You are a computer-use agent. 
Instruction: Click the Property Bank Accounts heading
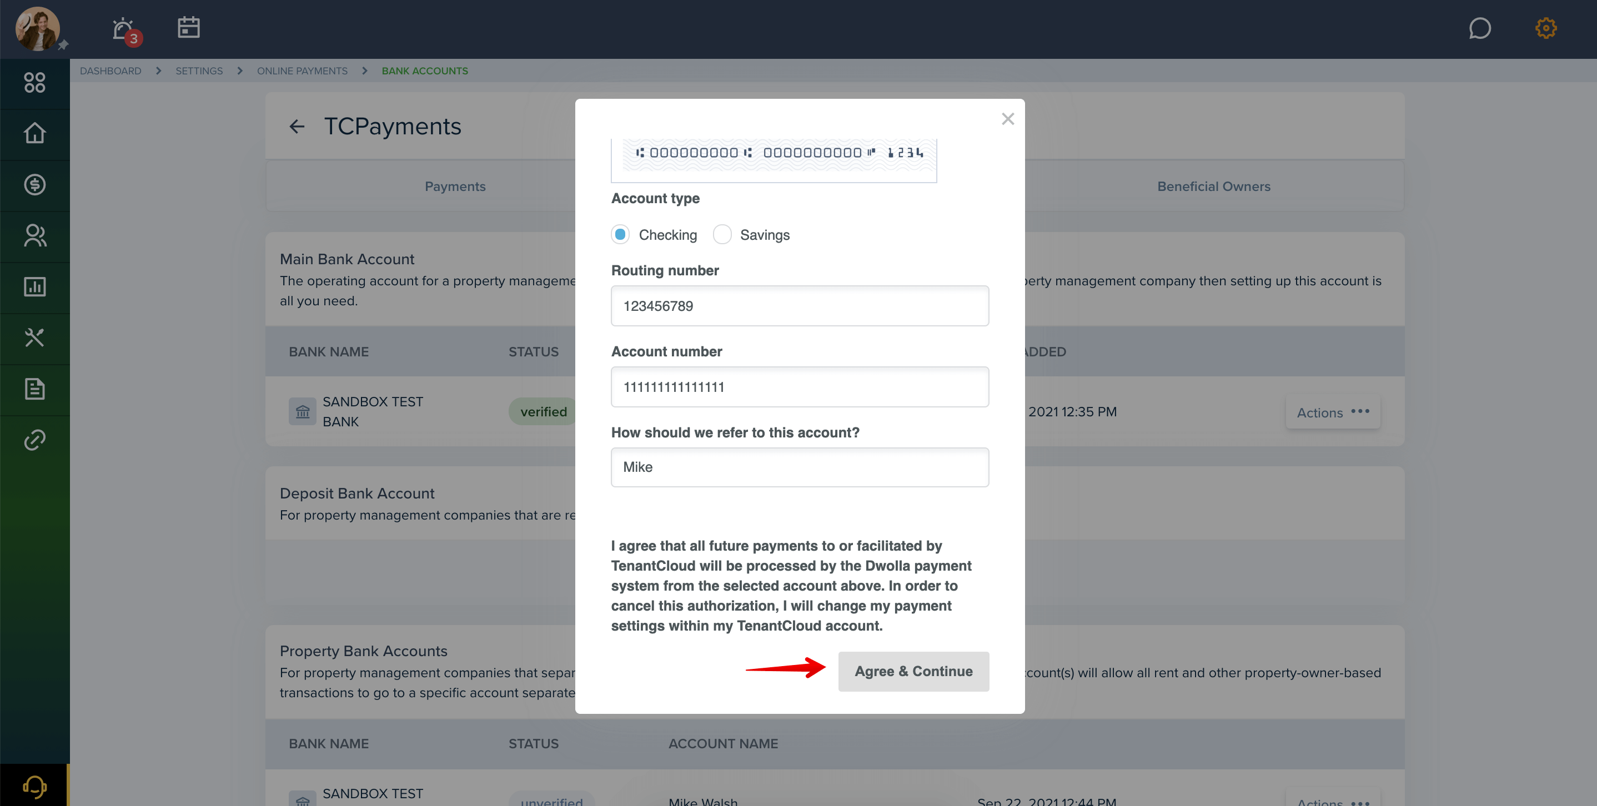(363, 651)
